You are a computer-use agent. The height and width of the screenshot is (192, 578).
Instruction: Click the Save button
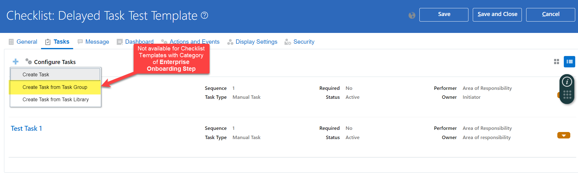pyautogui.click(x=444, y=14)
